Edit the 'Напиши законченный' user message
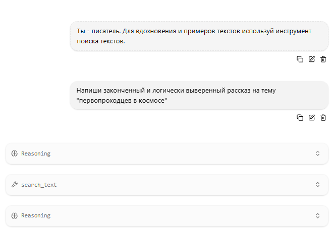This screenshot has width=334, height=231. [x=312, y=118]
